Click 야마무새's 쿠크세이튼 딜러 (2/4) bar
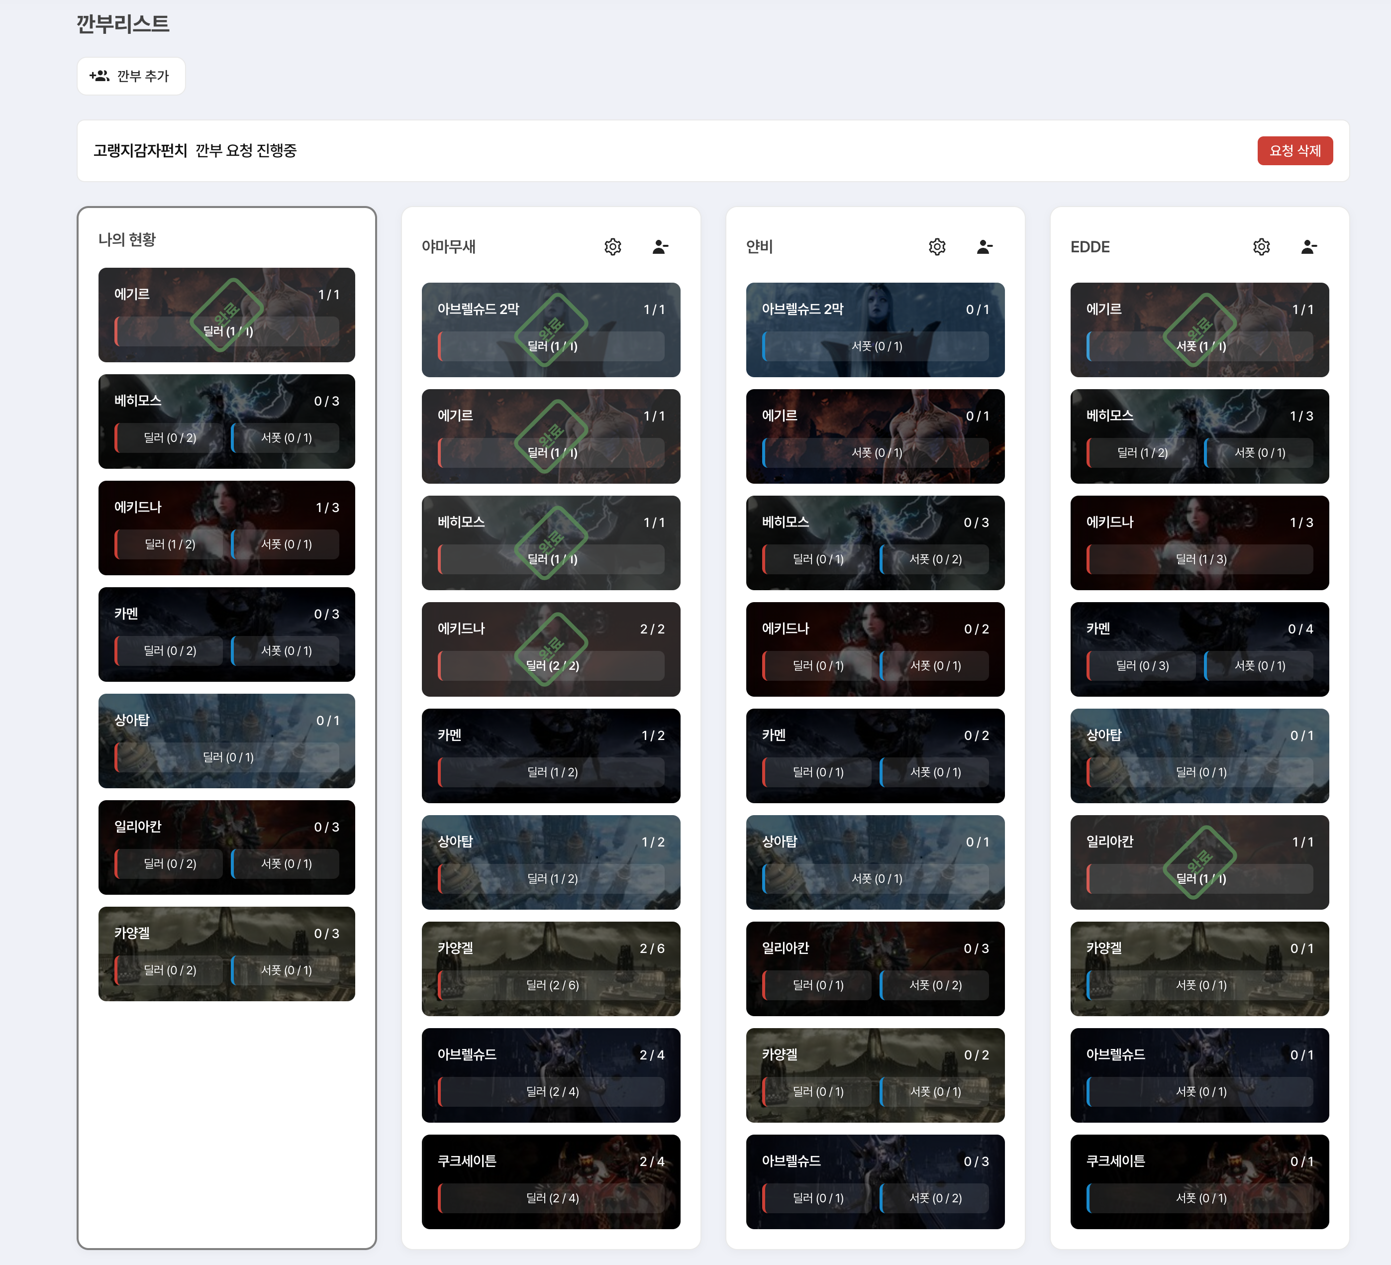This screenshot has height=1265, width=1391. click(x=551, y=1198)
